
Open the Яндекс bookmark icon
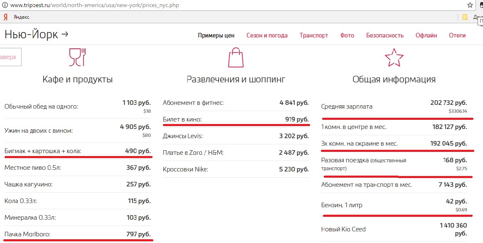click(5, 17)
